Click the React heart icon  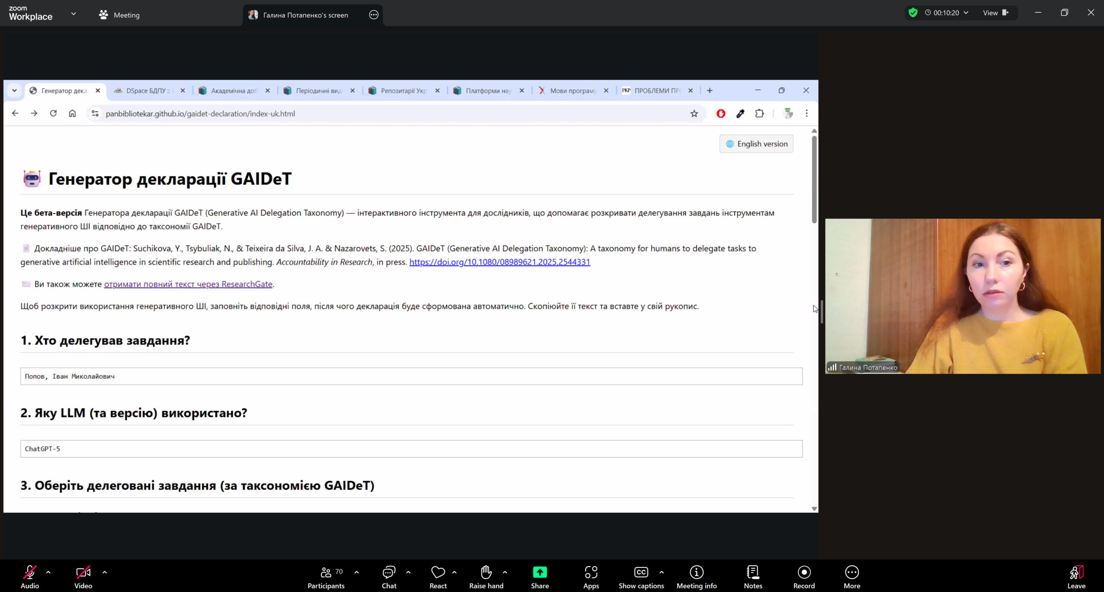(438, 572)
